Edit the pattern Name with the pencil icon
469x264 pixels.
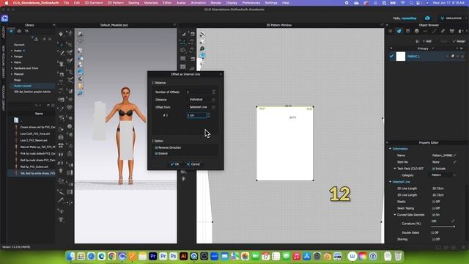(x=455, y=155)
